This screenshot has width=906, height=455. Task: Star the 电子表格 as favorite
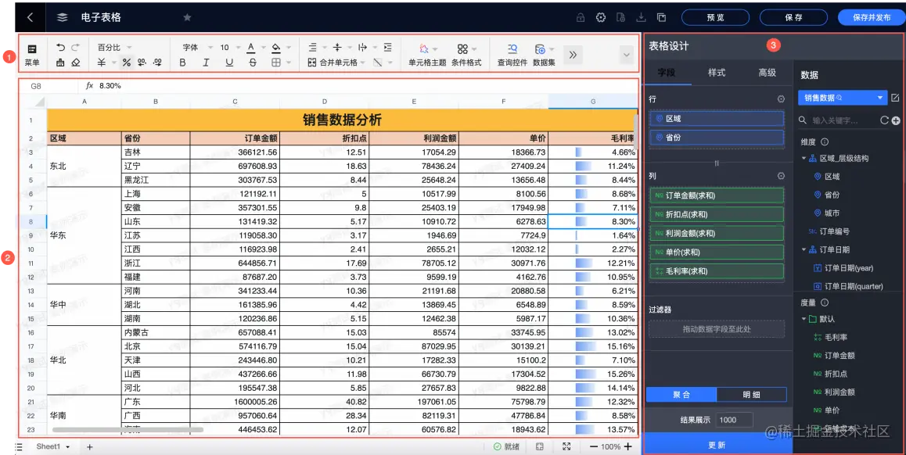tap(187, 17)
